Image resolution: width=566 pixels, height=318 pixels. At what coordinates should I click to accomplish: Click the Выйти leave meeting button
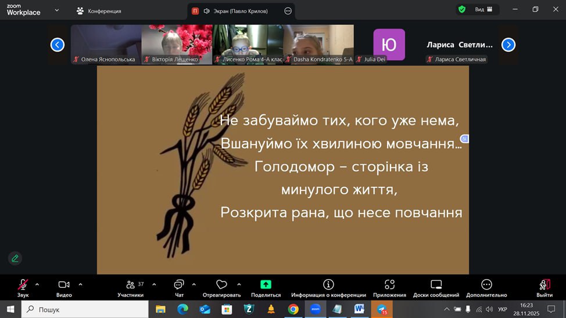[x=544, y=284]
